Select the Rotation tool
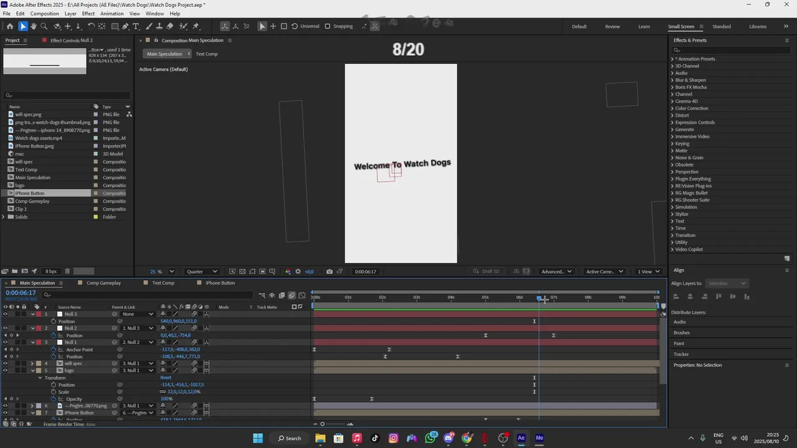The width and height of the screenshot is (797, 448). pos(91,26)
